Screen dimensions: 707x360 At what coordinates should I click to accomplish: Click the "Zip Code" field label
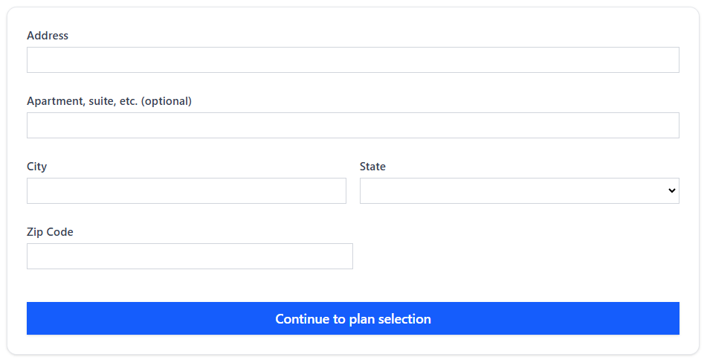[50, 232]
